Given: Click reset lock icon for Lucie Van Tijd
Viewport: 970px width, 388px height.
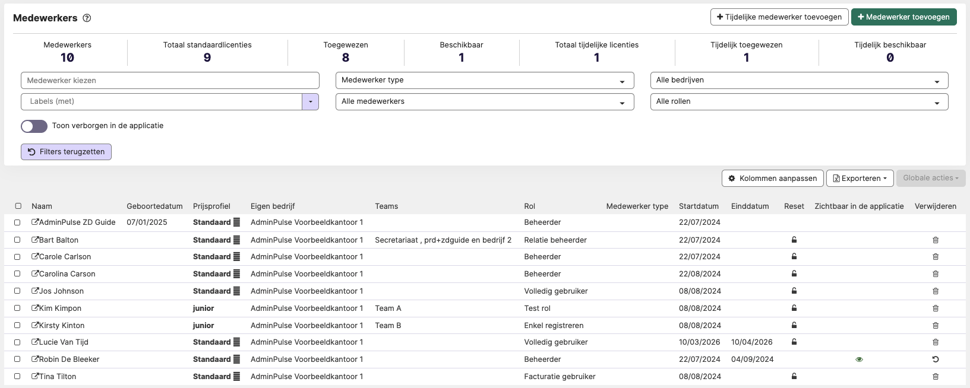Looking at the screenshot, I should pos(794,342).
